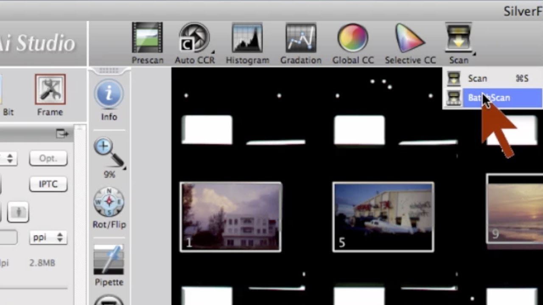The height and width of the screenshot is (305, 543).
Task: Open Selective CC color tool
Action: point(410,44)
